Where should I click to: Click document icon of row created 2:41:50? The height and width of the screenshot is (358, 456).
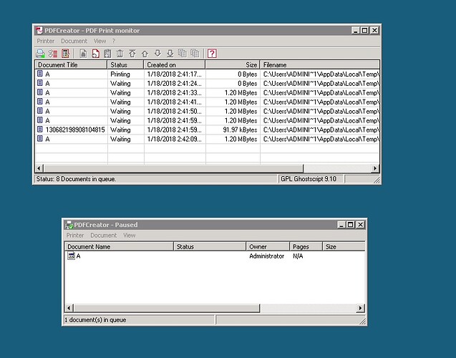point(40,110)
